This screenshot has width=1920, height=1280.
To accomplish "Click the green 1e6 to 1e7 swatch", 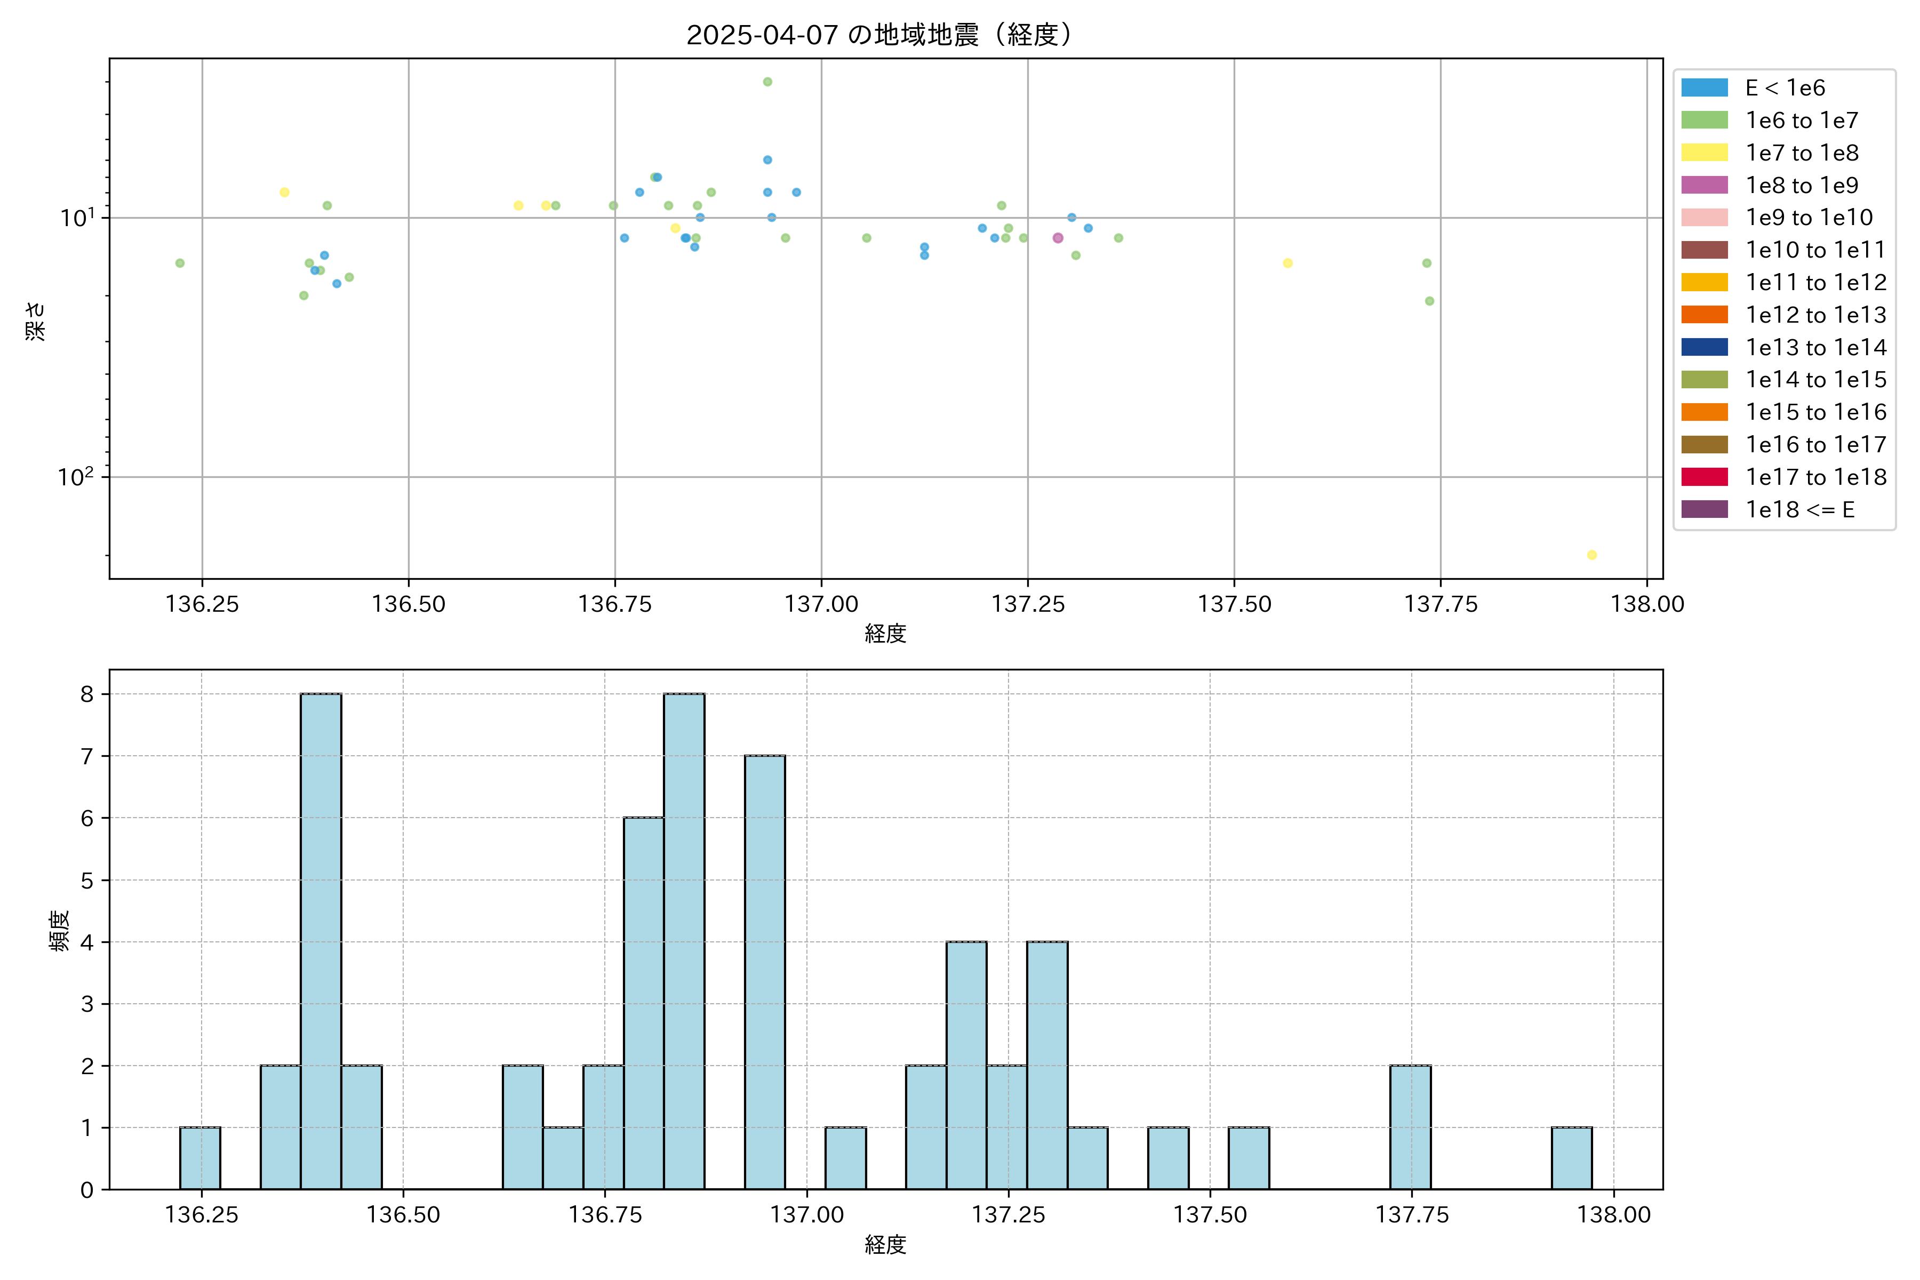I will [x=1705, y=120].
